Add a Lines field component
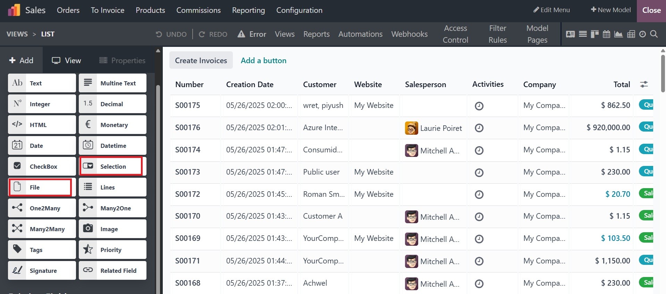 [x=112, y=187]
